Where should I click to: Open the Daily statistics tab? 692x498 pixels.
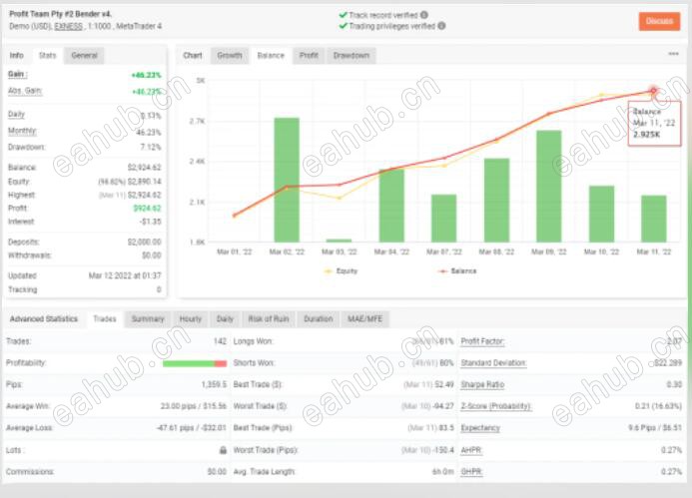tap(225, 319)
